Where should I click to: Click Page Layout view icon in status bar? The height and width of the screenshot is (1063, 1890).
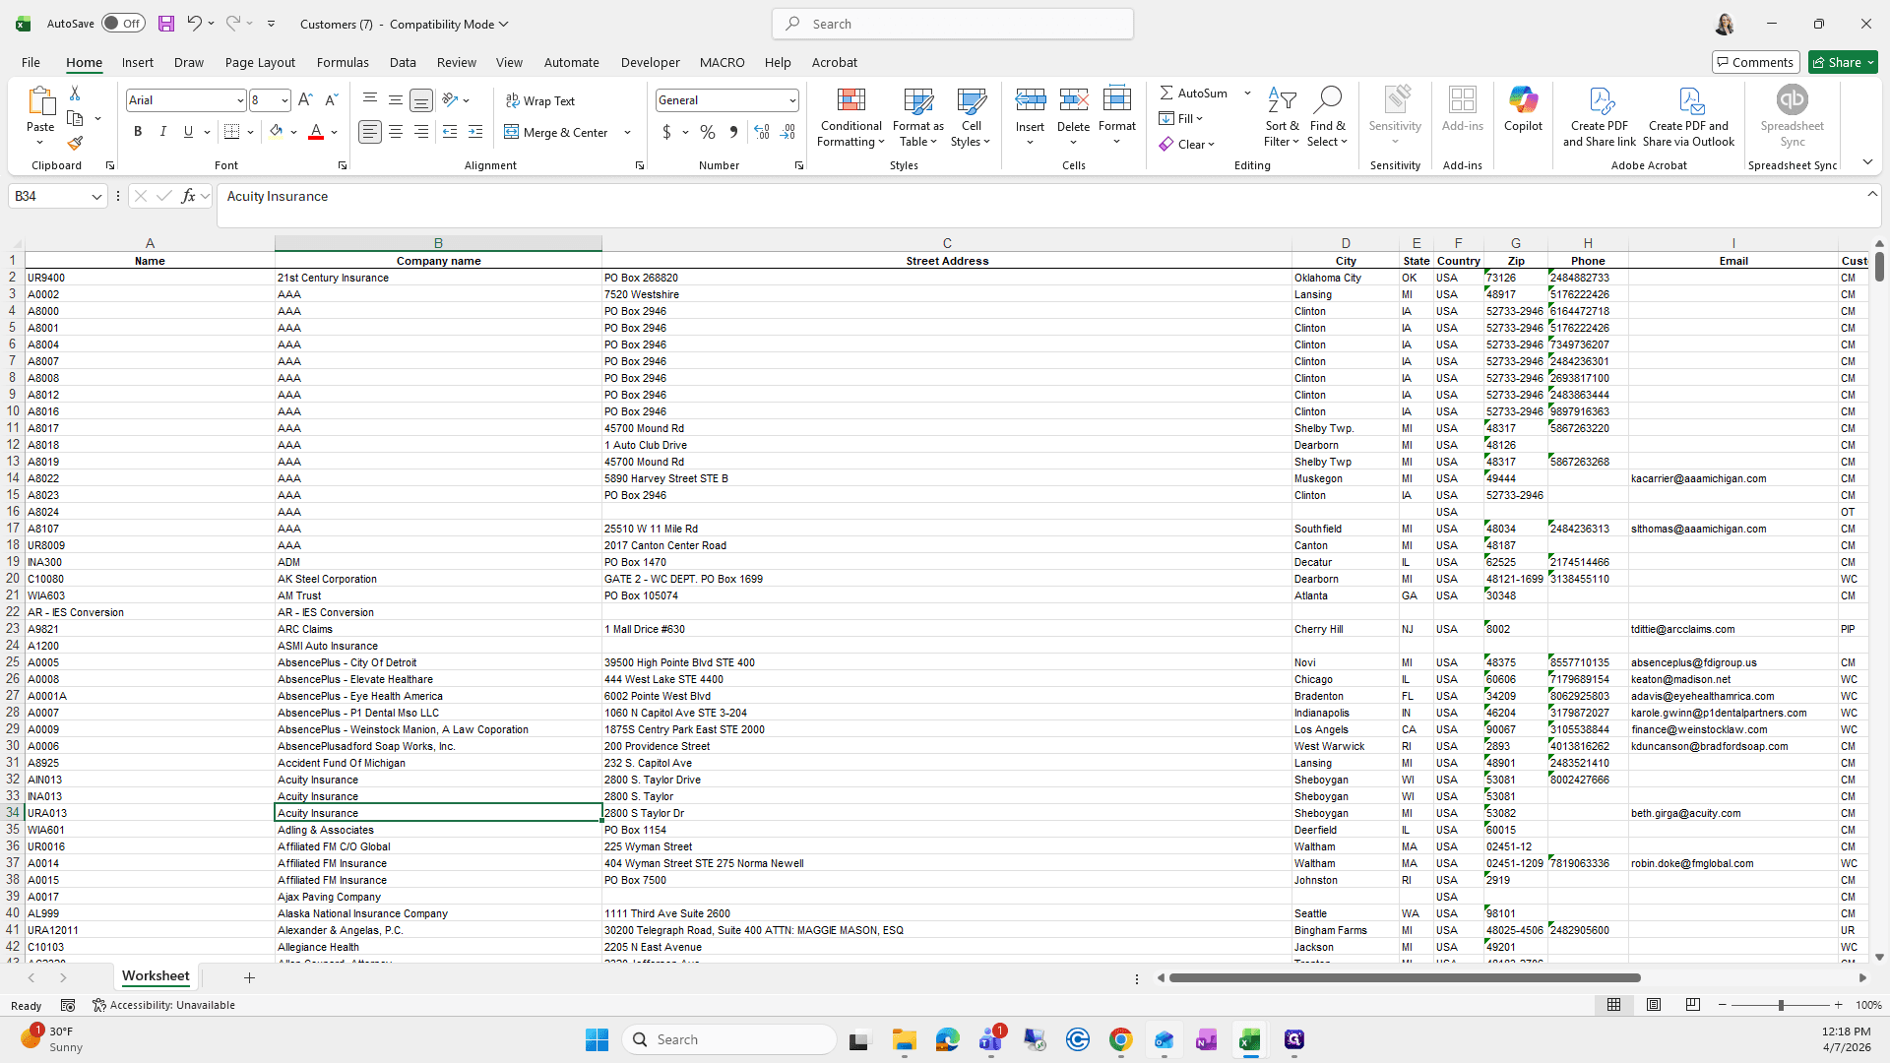1654,1005
